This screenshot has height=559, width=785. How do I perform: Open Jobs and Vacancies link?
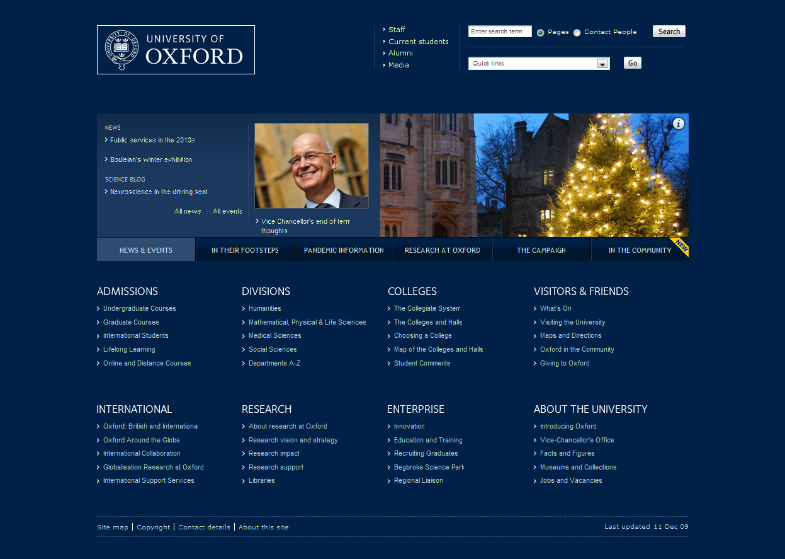coord(571,481)
